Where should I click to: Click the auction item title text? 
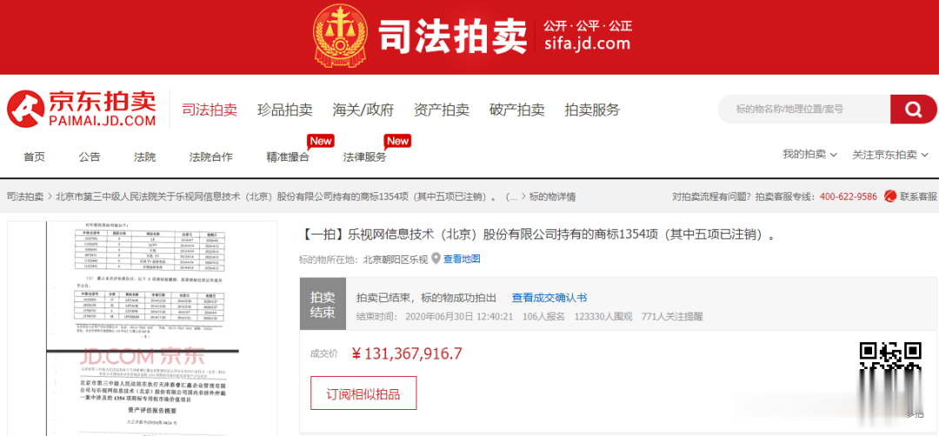[536, 234]
